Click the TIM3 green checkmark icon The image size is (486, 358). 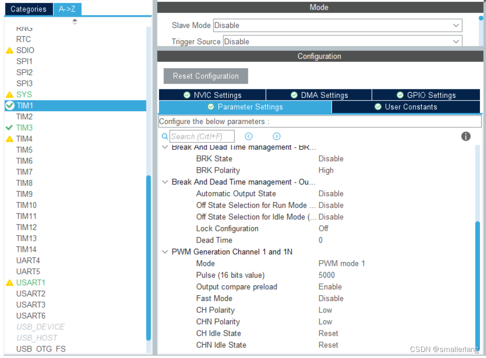(x=9, y=128)
